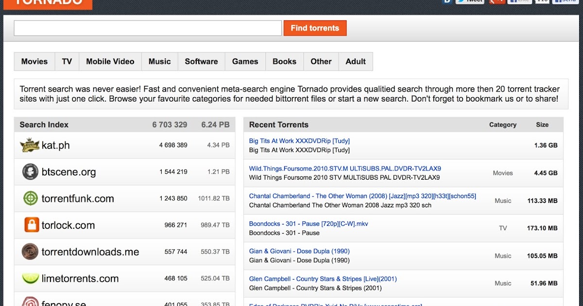This screenshot has width=583, height=306.
Task: Click the btscene.org round gray icon
Action: pos(30,172)
